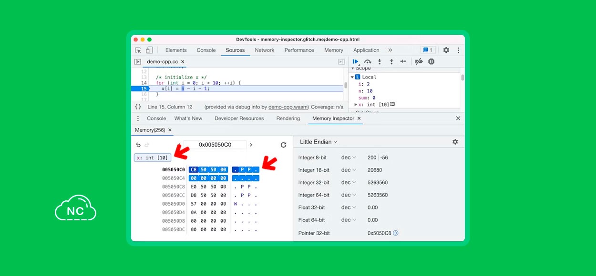Screen dimensions: 596x276
Task: Reveal x array in Memory Inspector icon
Action: (x=392, y=104)
